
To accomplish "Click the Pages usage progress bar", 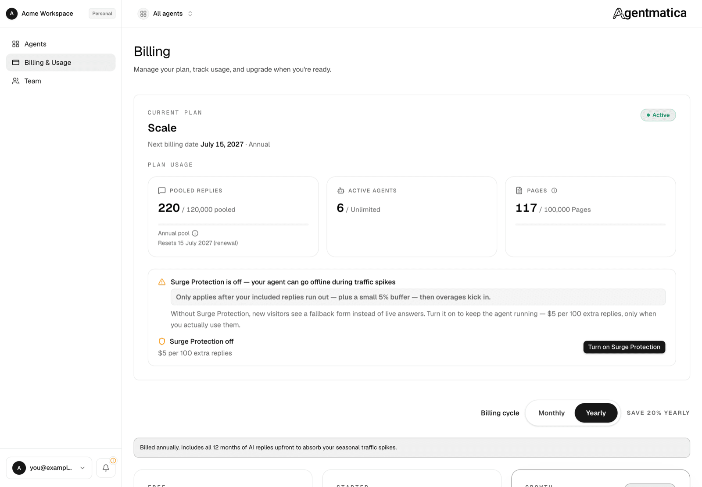I will click(591, 224).
